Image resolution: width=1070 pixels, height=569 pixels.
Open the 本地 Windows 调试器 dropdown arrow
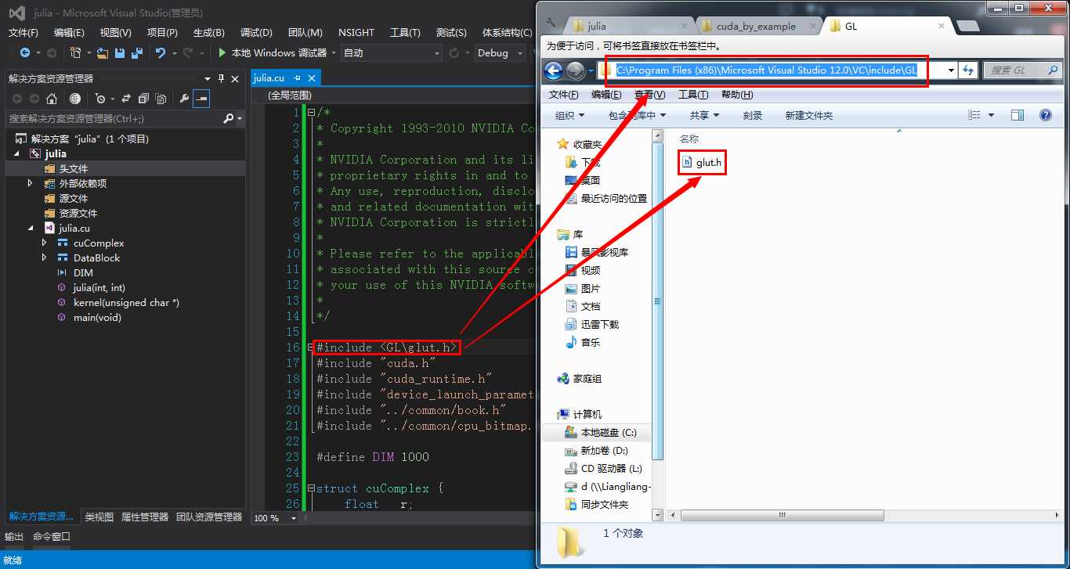pos(333,53)
